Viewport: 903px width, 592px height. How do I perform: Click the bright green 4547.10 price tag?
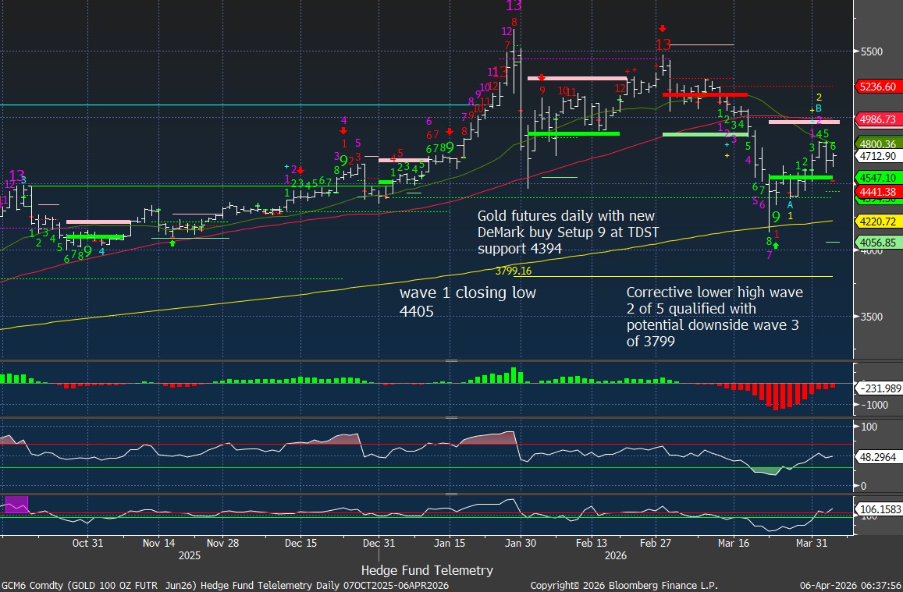point(878,178)
